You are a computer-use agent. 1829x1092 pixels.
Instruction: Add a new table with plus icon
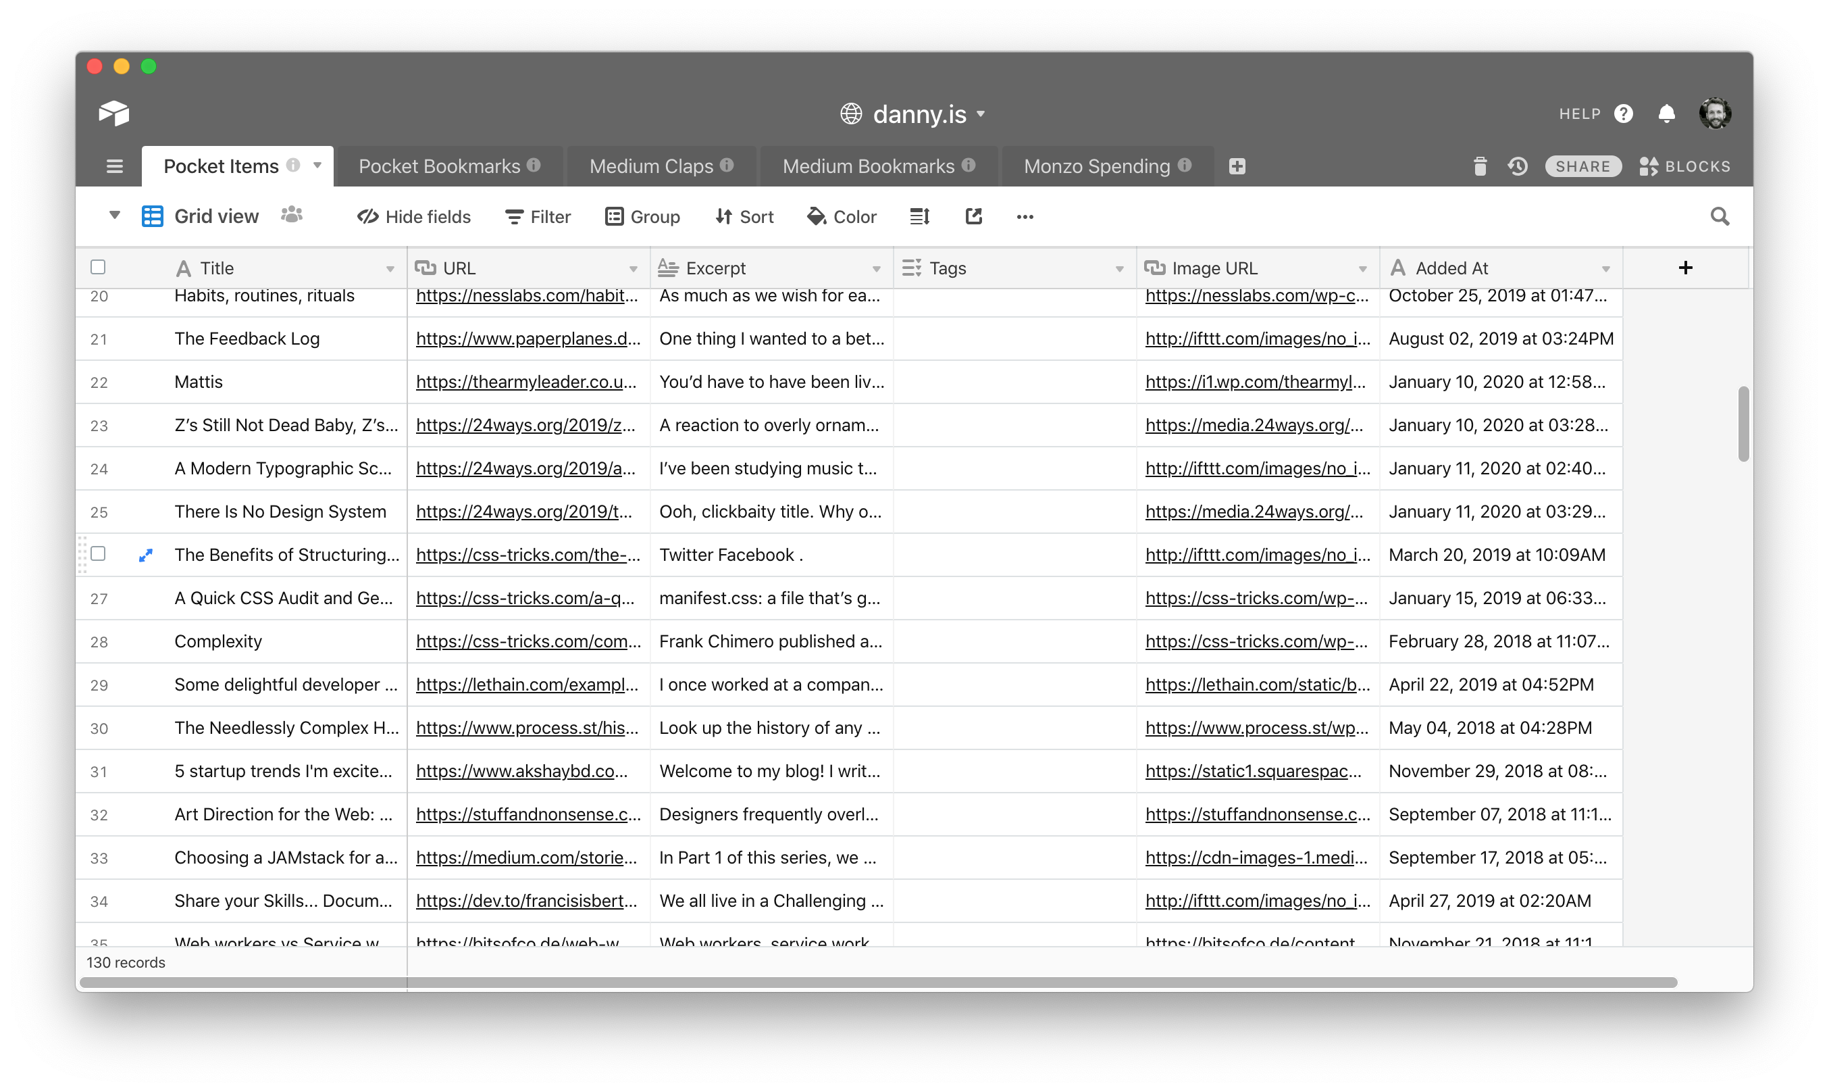pos(1237,166)
